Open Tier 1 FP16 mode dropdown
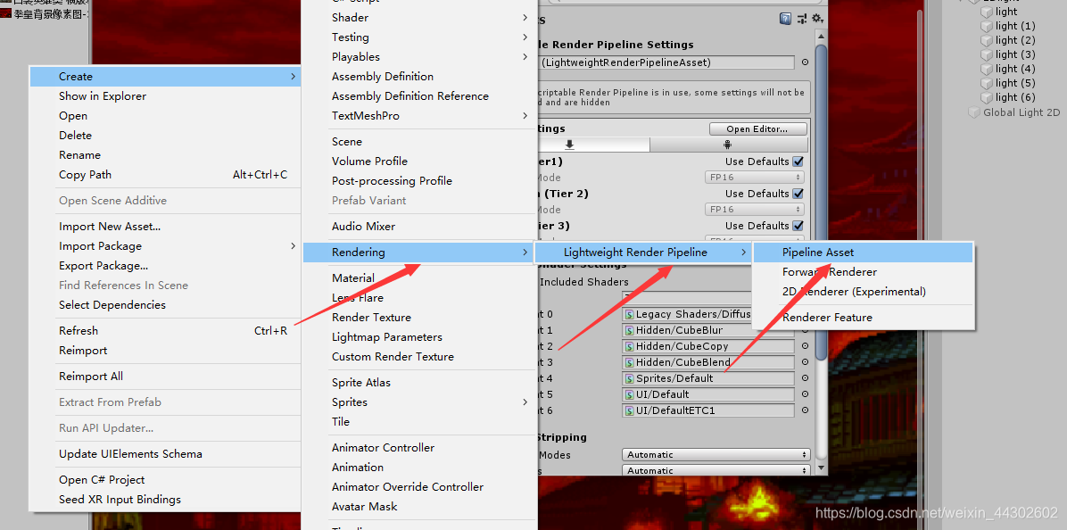Viewport: 1067px width, 530px height. click(x=754, y=178)
